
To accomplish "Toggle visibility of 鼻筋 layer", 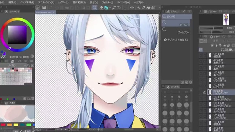I will pos(200,67).
